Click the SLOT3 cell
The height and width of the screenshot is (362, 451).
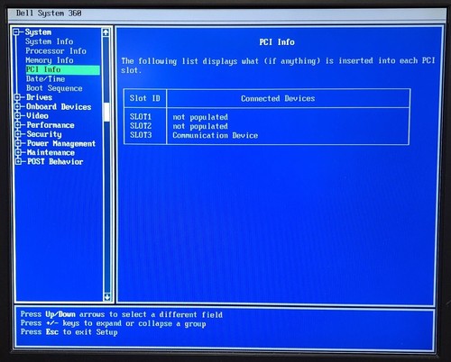tap(141, 135)
